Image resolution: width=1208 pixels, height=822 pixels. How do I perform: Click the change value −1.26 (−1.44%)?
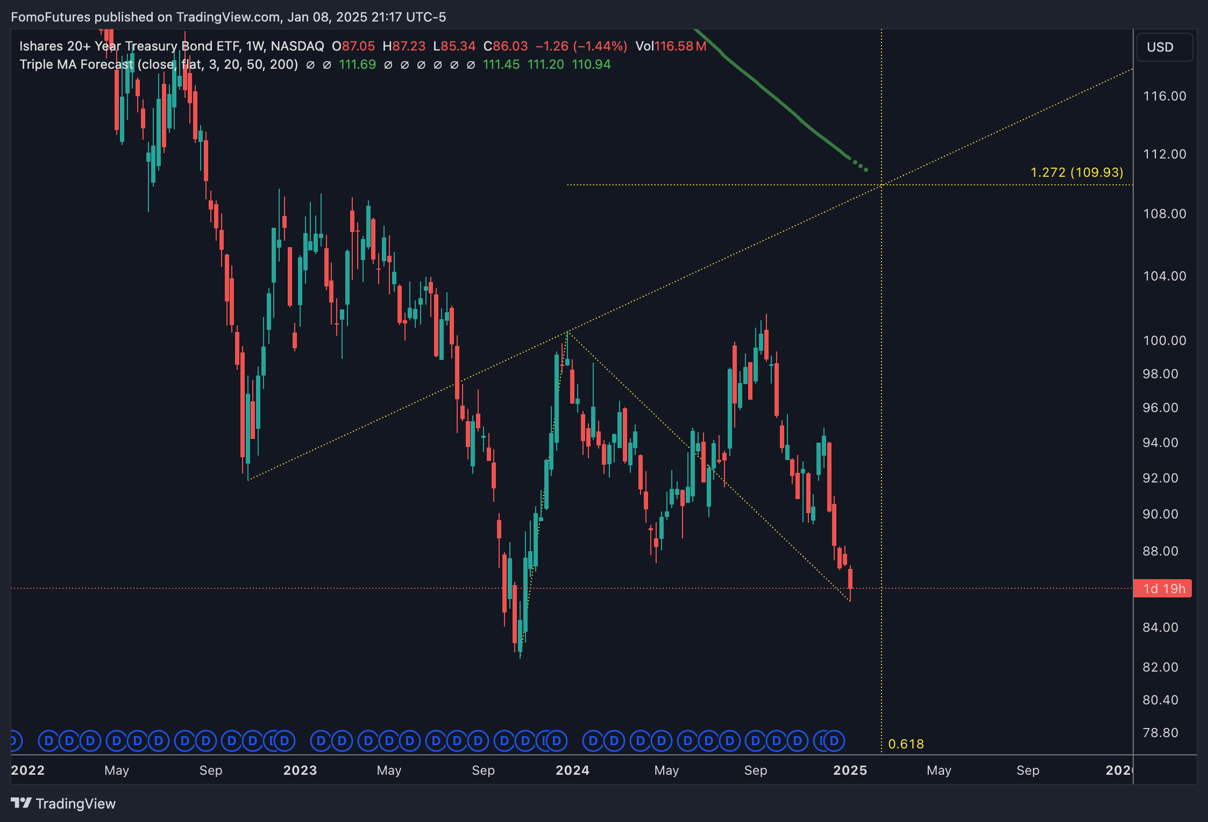(x=581, y=46)
